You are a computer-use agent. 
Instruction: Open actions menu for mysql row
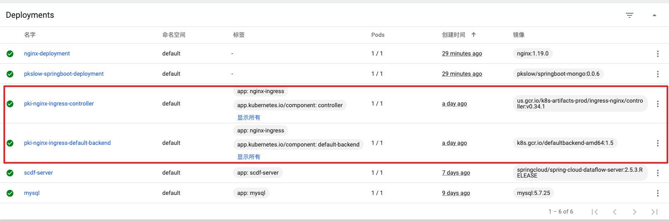tap(657, 193)
